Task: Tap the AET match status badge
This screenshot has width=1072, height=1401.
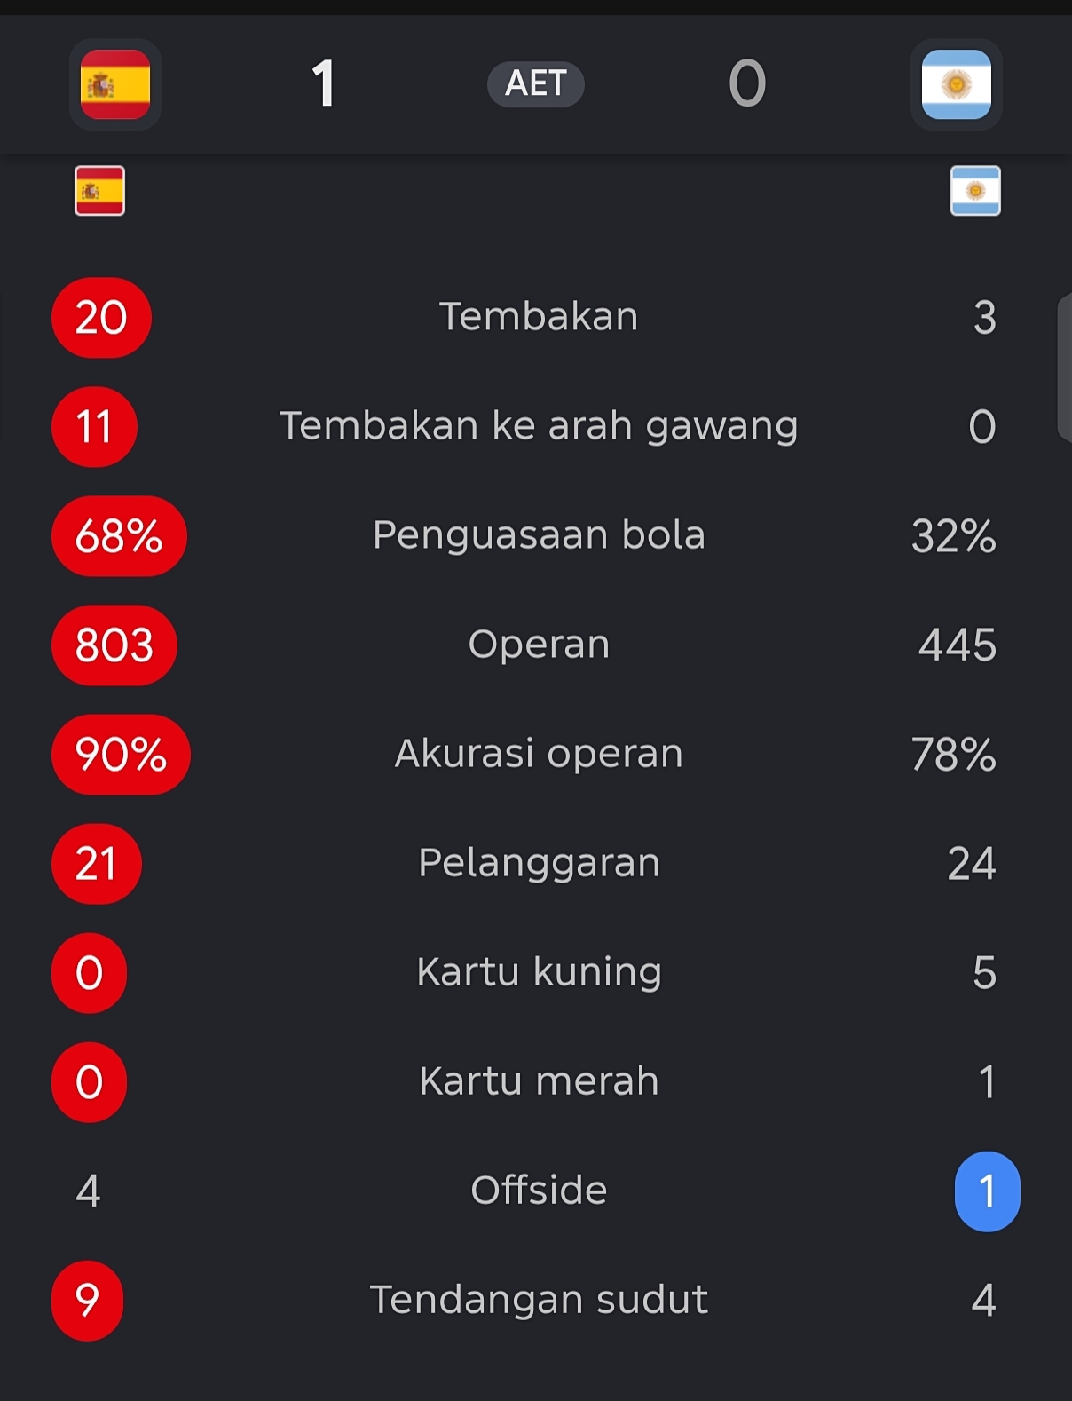Action: click(x=535, y=84)
